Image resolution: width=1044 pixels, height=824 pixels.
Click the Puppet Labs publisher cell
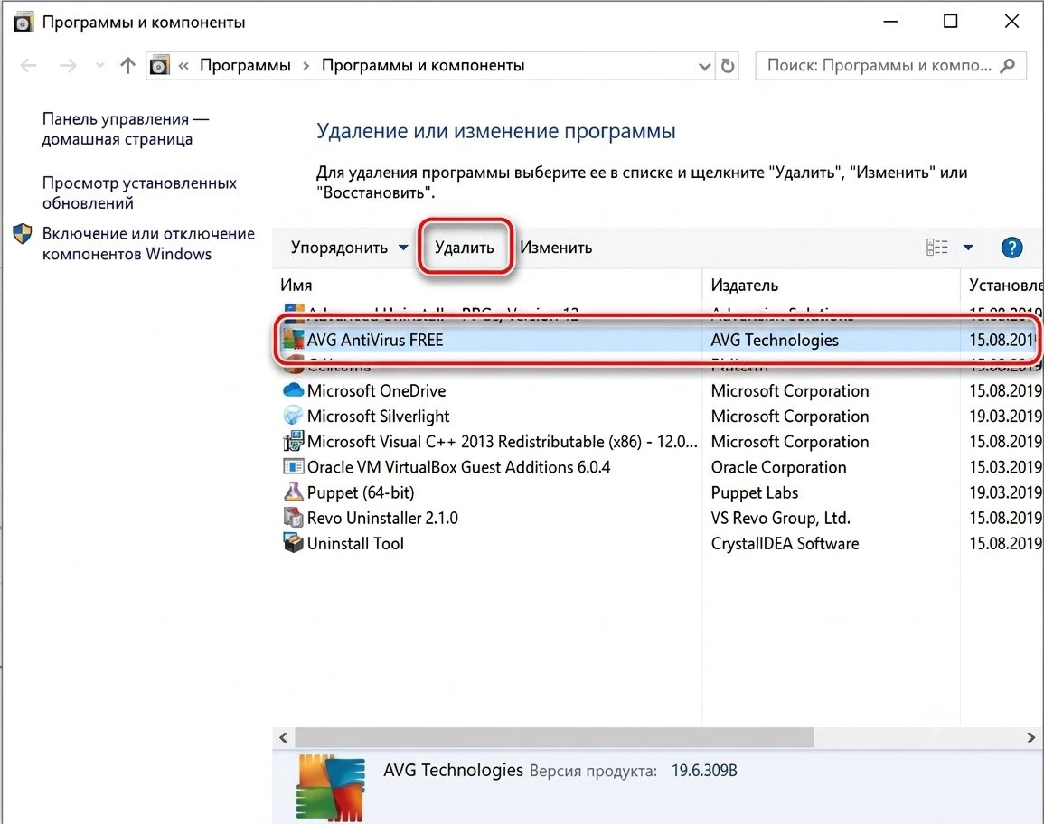(x=755, y=492)
